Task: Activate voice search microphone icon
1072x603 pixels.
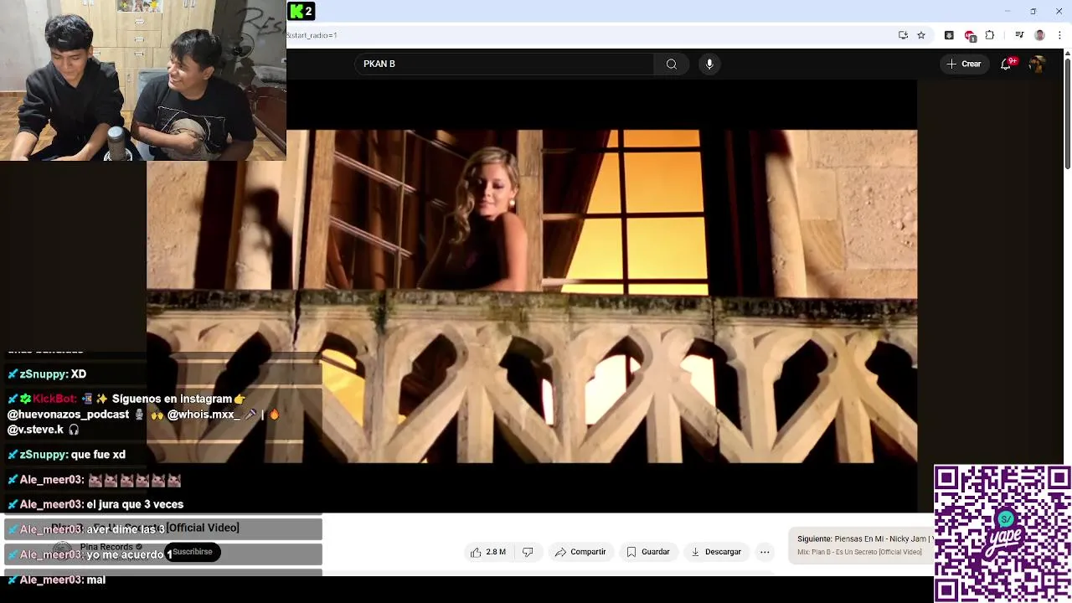Action: (709, 64)
